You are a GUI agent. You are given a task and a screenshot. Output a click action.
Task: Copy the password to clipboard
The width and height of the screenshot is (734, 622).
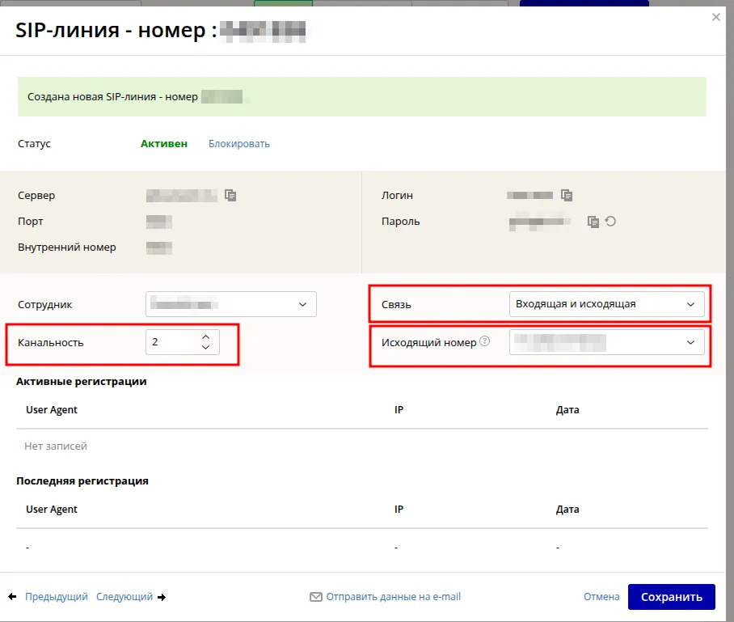click(593, 222)
